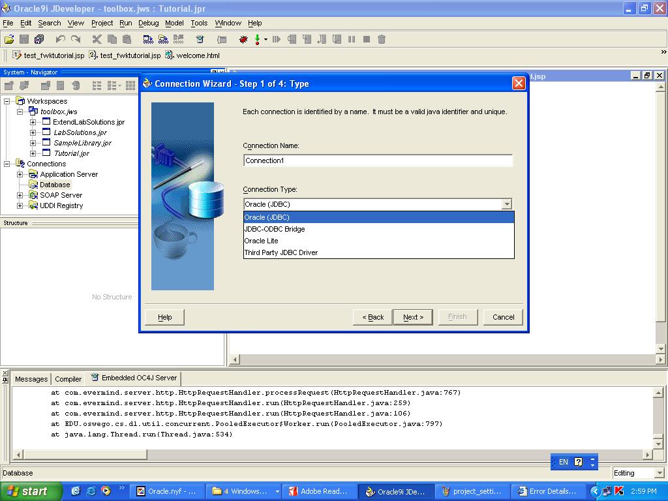The height and width of the screenshot is (501, 668).
Task: Pick Oracle Lite connection type
Action: click(379, 241)
